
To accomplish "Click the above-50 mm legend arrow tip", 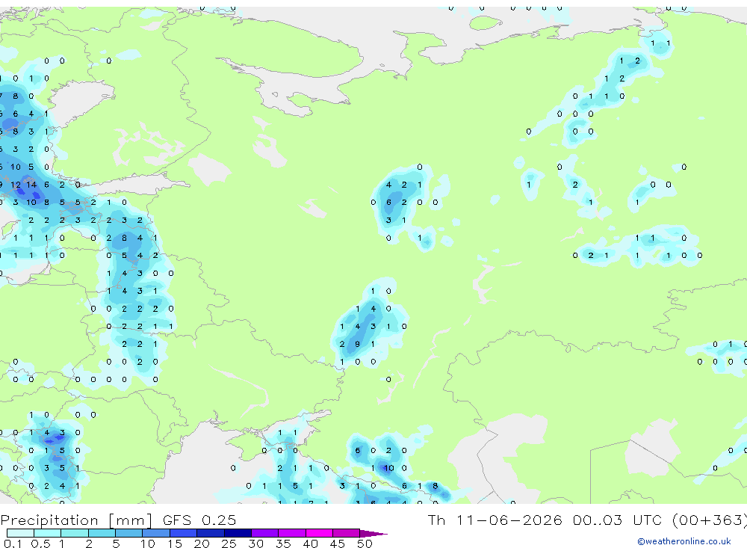I will (x=374, y=533).
